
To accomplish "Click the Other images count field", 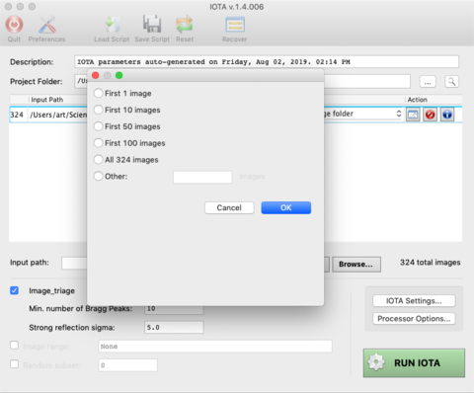I will [x=202, y=177].
